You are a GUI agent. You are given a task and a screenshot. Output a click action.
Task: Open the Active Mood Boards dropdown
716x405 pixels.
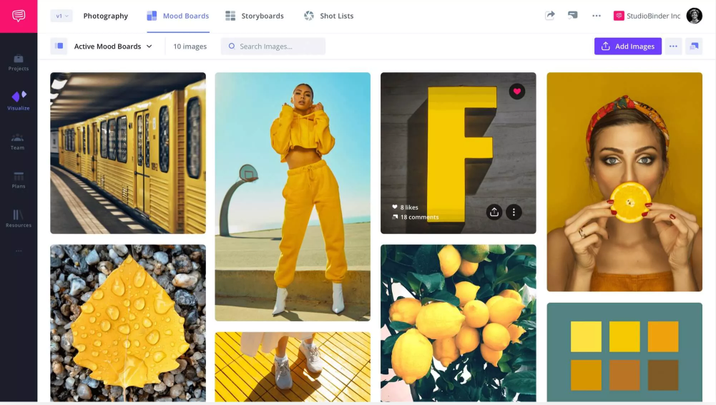[113, 47]
